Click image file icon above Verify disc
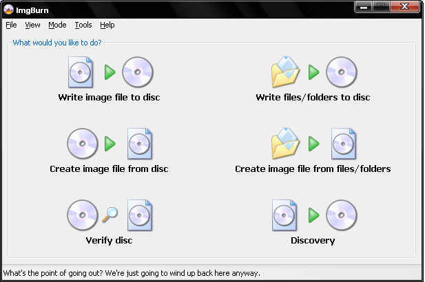Screen dimensions: 425x282 click(x=140, y=215)
